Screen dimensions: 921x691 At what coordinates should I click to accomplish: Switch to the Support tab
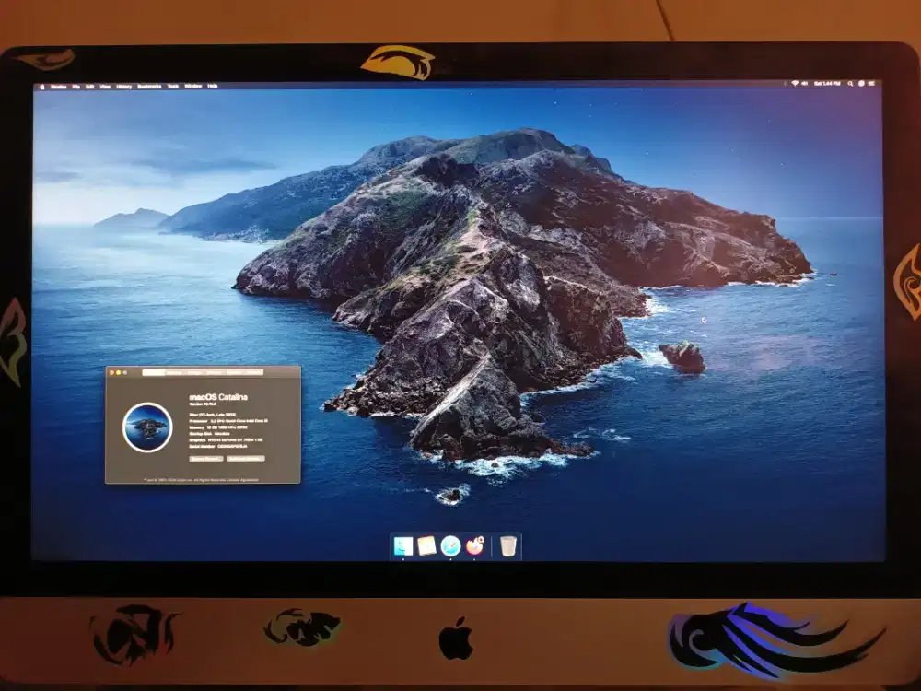coord(235,372)
